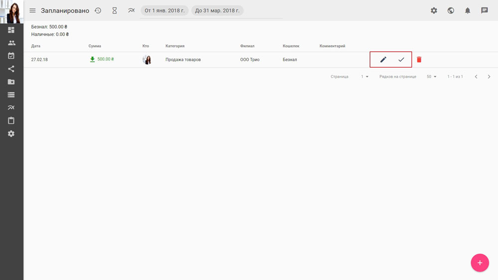
Task: Open sidebar settings gear
Action: [x=11, y=133]
